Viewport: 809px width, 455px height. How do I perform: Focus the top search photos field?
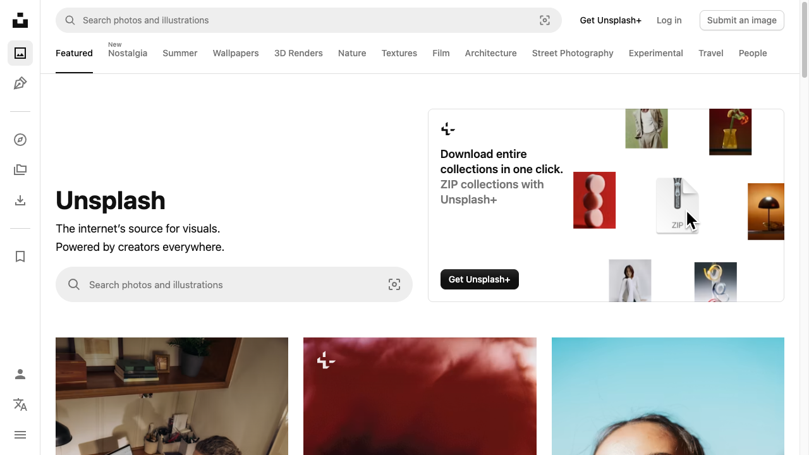pyautogui.click(x=308, y=20)
